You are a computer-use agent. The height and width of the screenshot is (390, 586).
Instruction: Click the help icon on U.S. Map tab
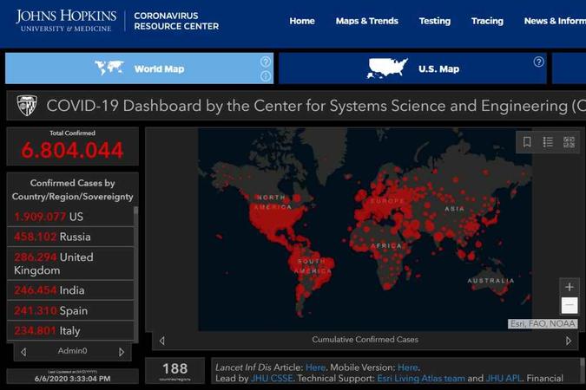(x=538, y=62)
